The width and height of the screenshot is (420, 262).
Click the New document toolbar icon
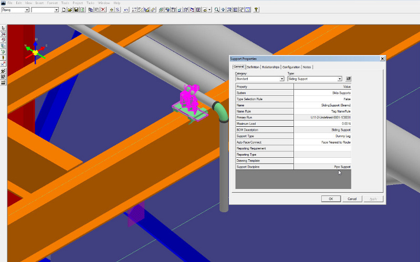(x=64, y=9)
